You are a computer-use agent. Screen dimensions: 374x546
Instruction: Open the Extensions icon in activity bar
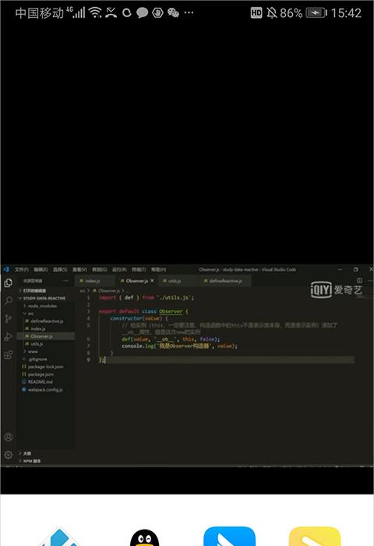coord(9,355)
